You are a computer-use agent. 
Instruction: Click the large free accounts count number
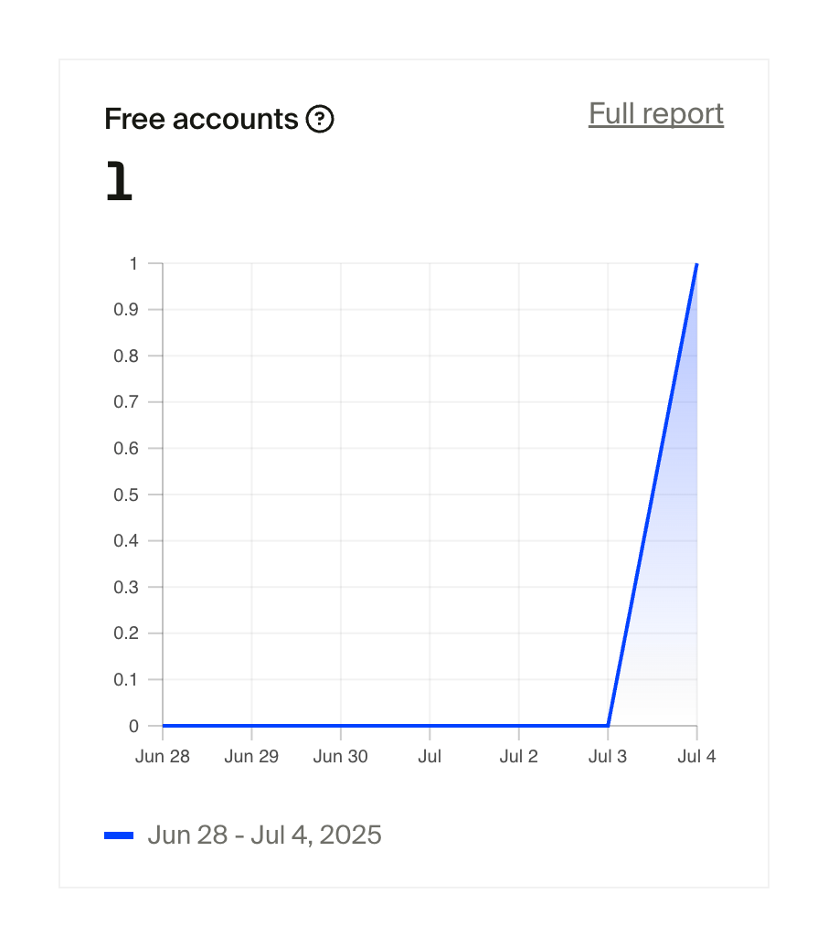[119, 182]
